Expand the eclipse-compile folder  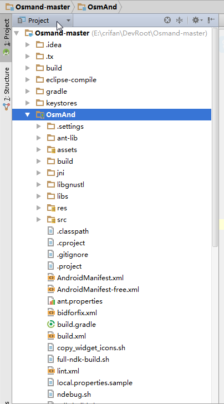pos(28,79)
